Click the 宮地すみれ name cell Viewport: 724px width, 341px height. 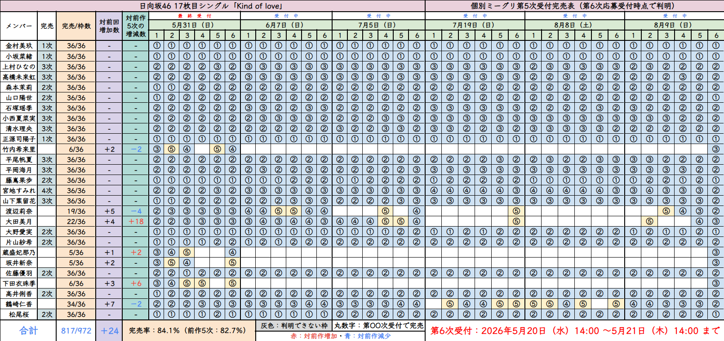(19, 190)
